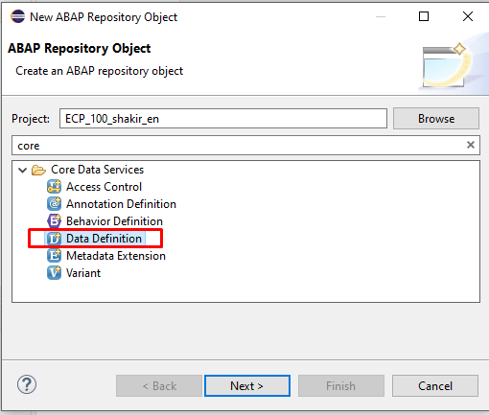489x415 pixels.
Task: Click the Next button
Action: pos(247,386)
